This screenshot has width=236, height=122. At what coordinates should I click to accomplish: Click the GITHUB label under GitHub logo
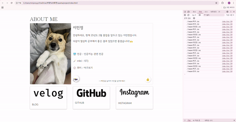[x=79, y=103]
